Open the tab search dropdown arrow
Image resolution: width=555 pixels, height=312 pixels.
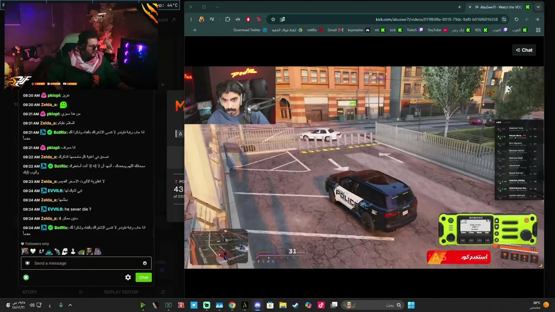click(538, 7)
